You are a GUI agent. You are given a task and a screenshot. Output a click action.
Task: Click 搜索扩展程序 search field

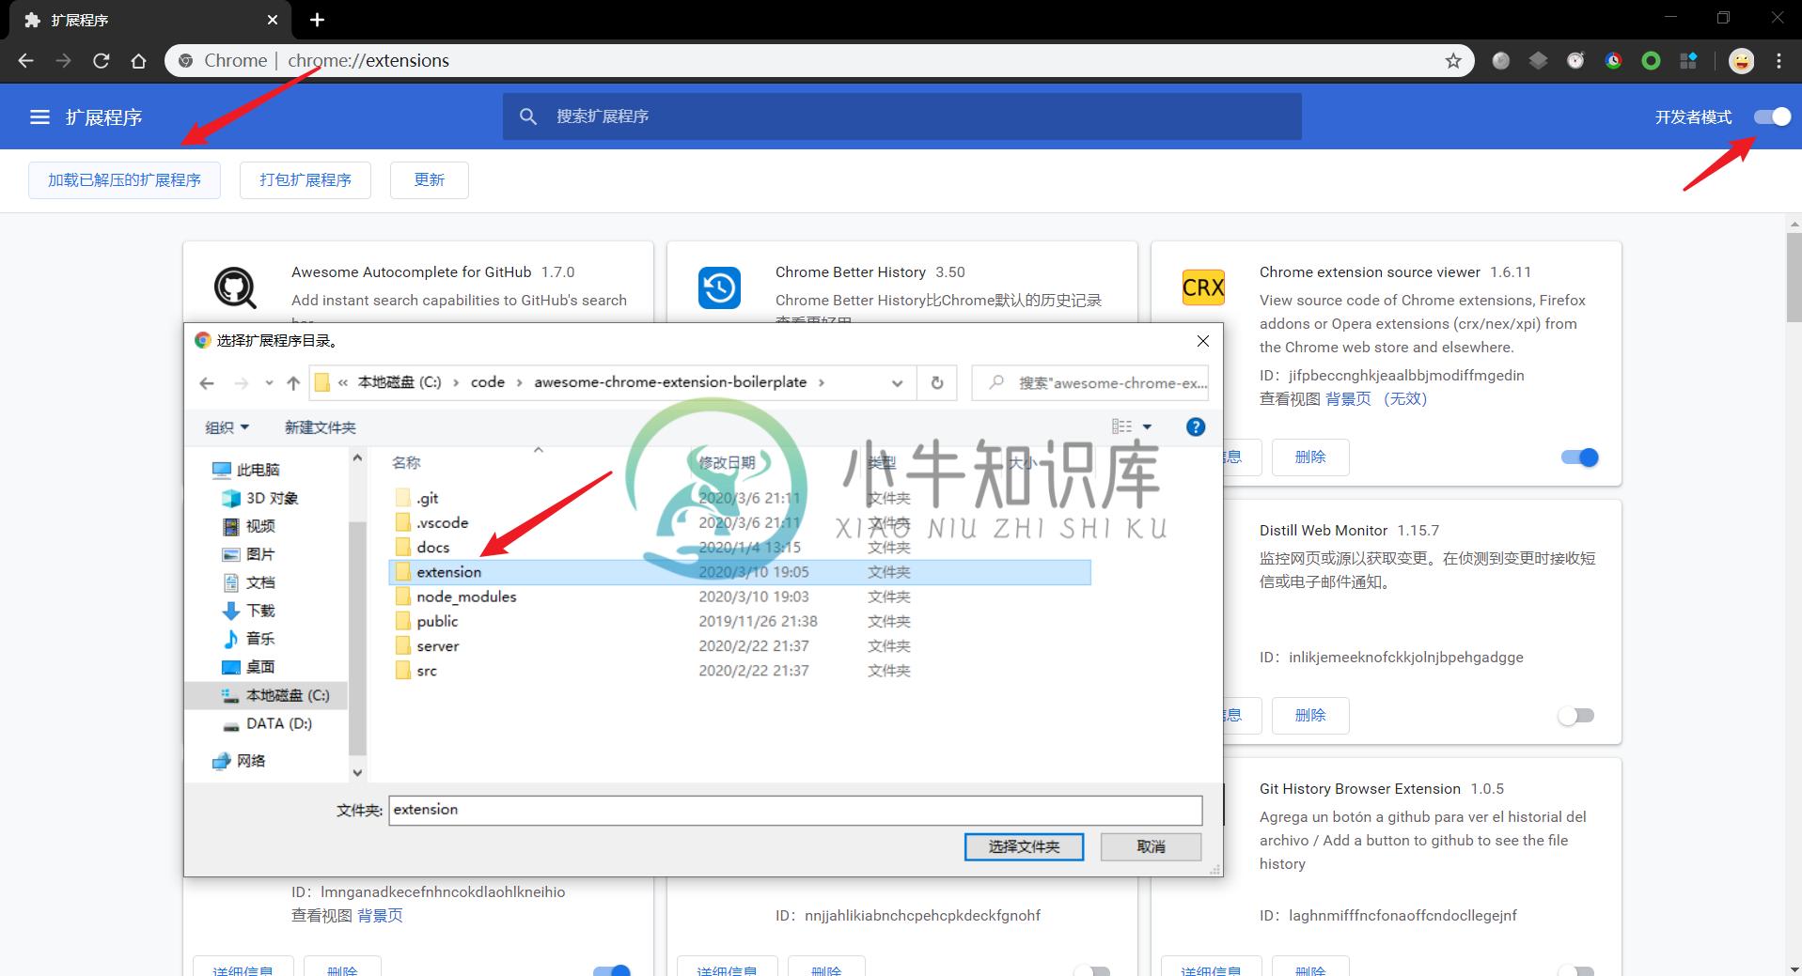(x=902, y=116)
